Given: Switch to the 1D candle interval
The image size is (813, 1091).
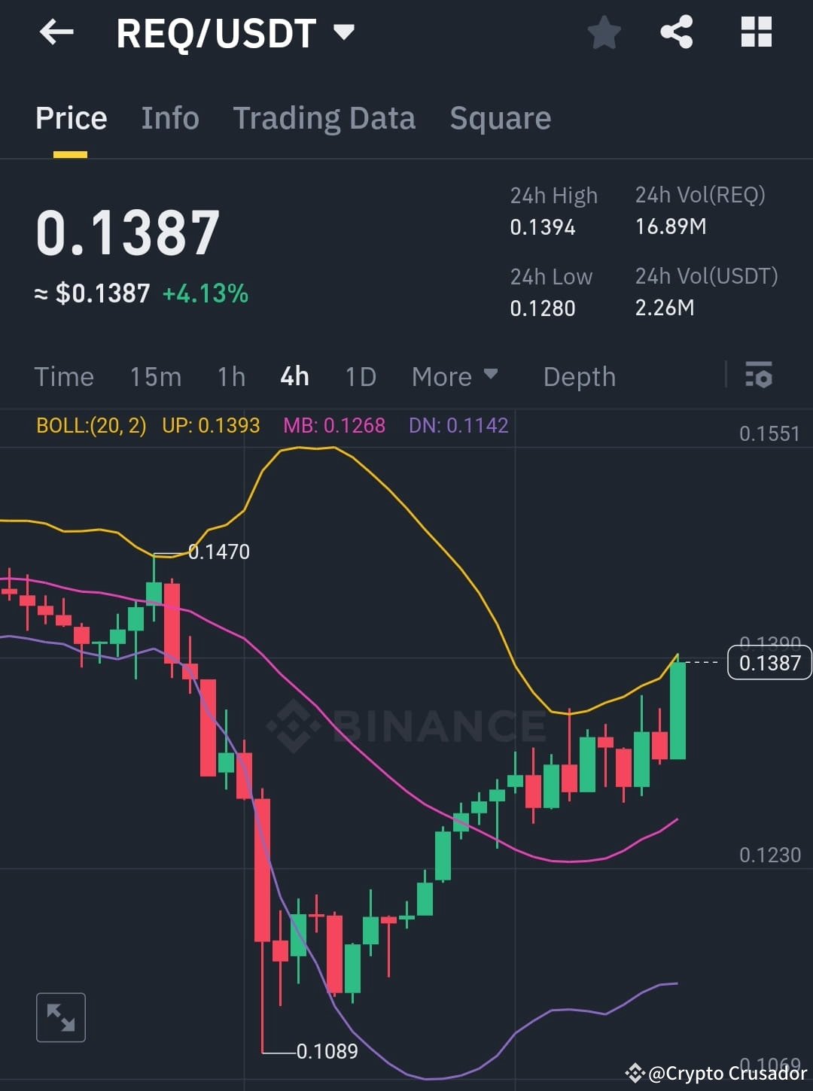Looking at the screenshot, I should 360,376.
